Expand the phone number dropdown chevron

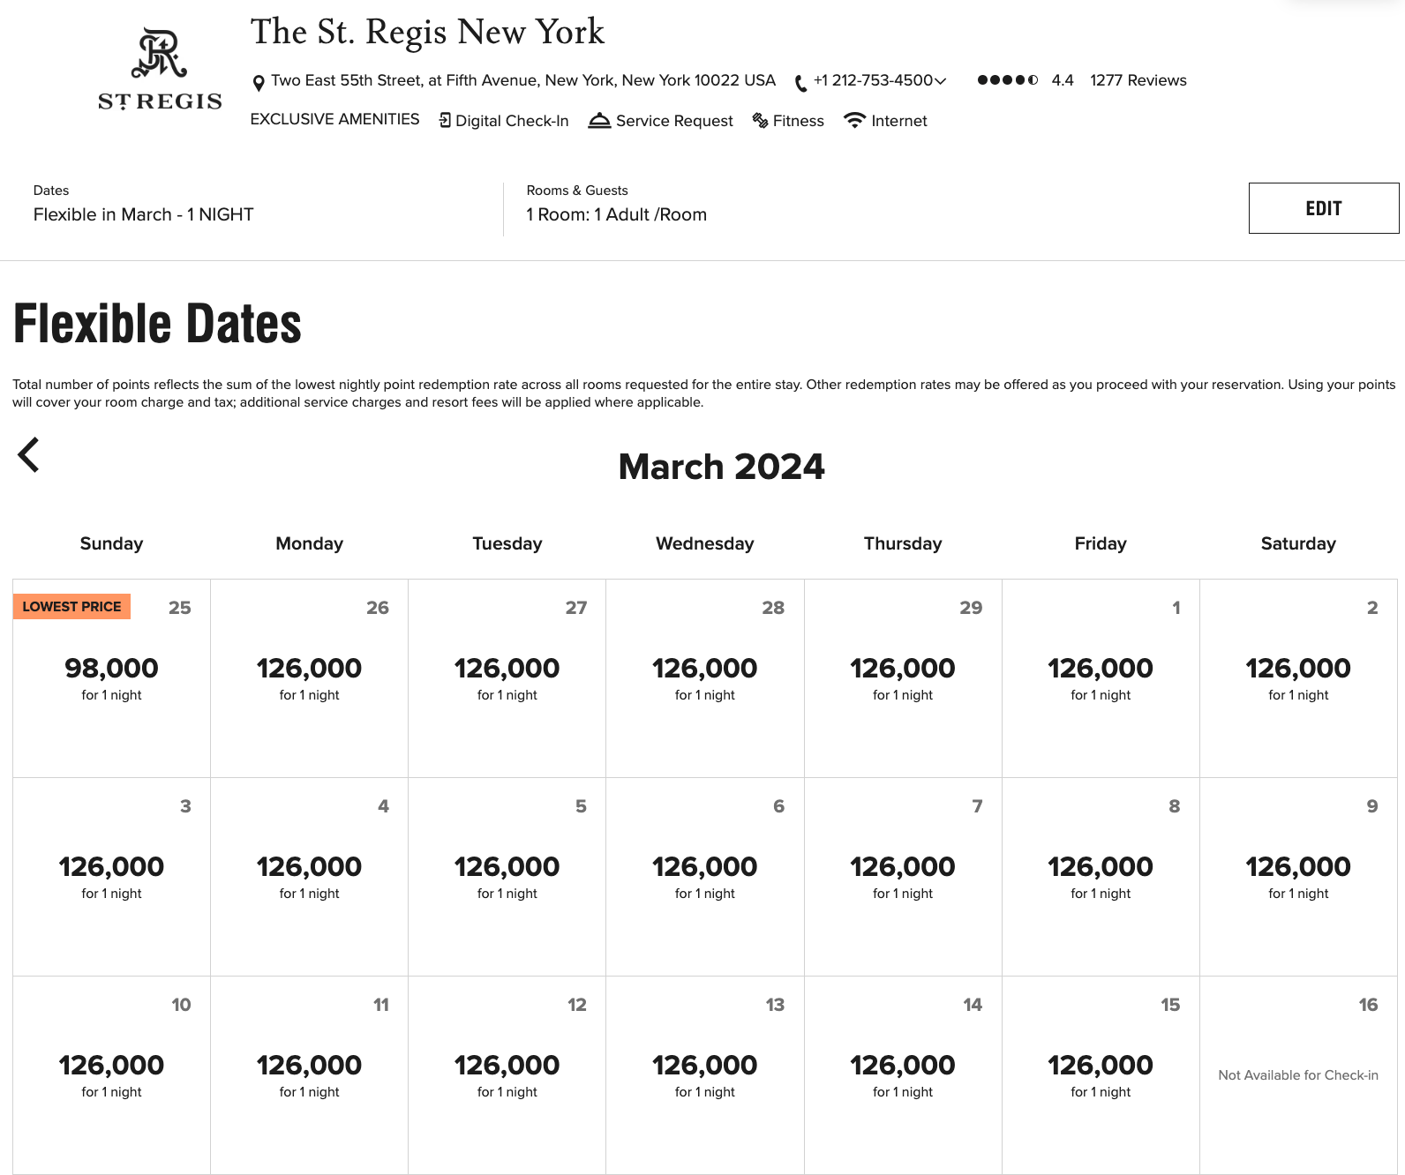[x=939, y=81]
